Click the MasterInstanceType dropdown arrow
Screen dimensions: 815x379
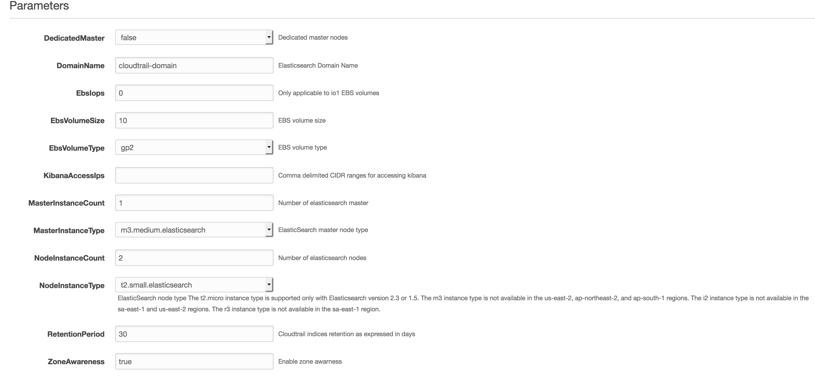click(269, 230)
